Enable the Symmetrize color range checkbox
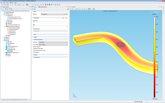The height and width of the screenshot is (103, 165). pyautogui.click(x=34, y=50)
